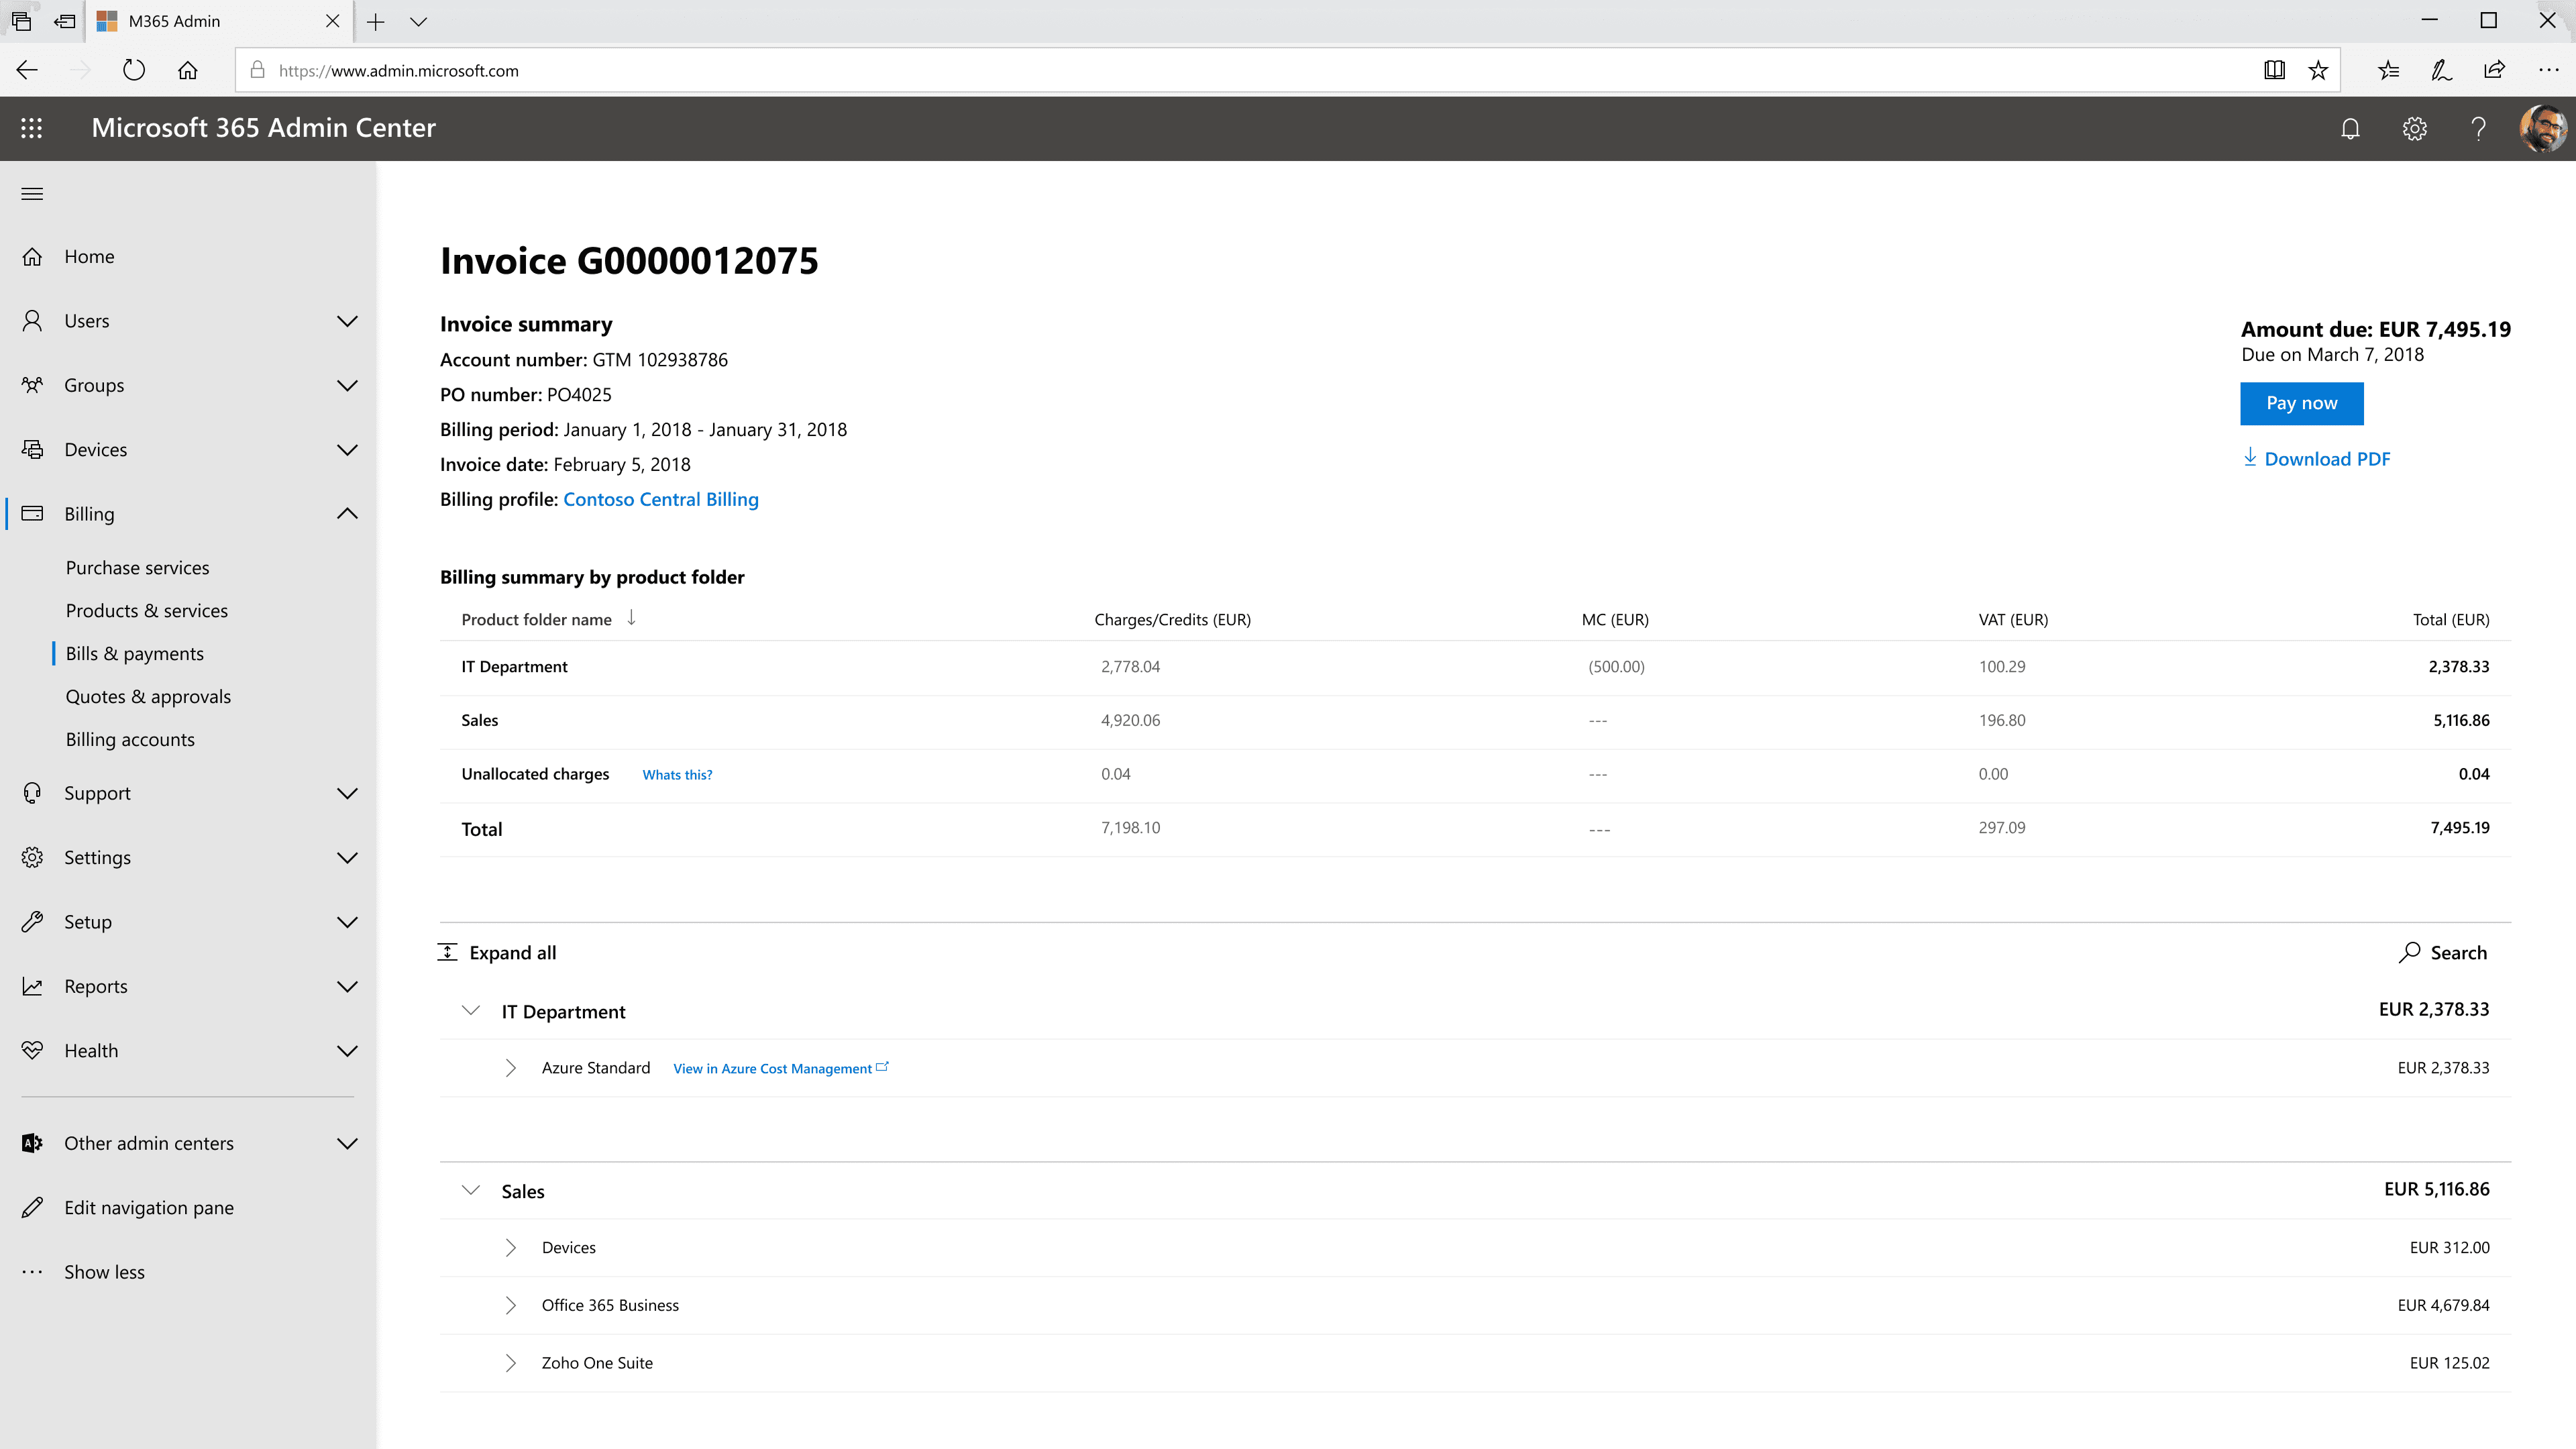The width and height of the screenshot is (2576, 1449).
Task: Click the Reports chart icon
Action: pos(32,987)
